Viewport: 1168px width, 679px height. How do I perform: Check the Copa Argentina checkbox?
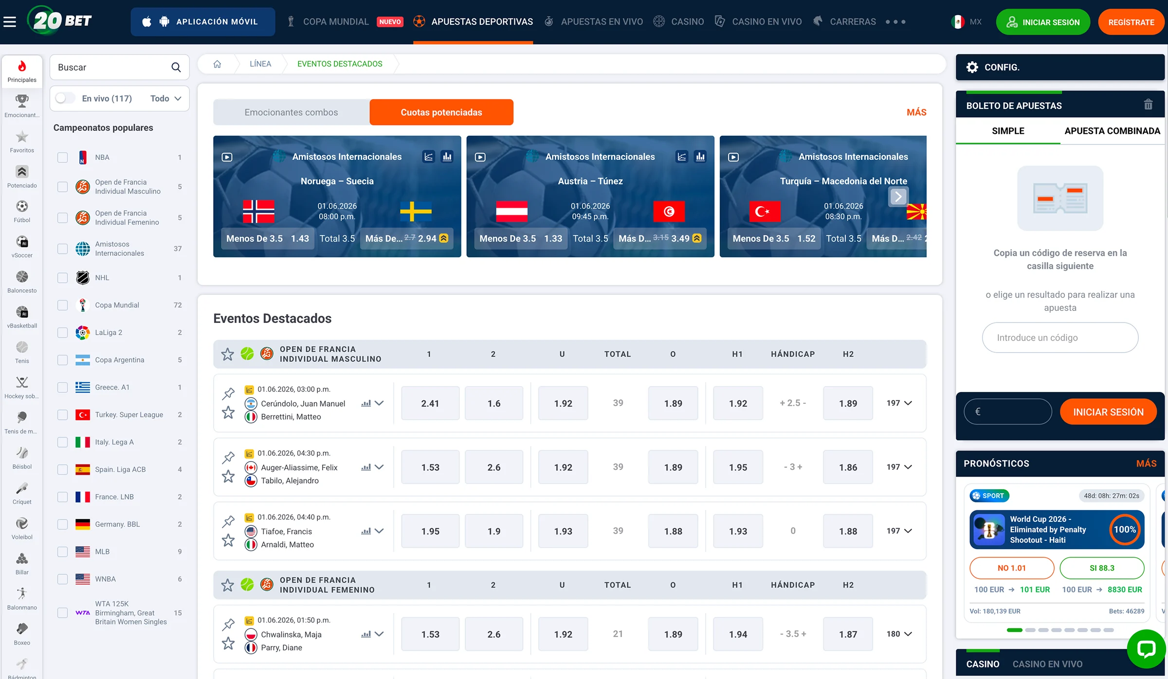62,360
